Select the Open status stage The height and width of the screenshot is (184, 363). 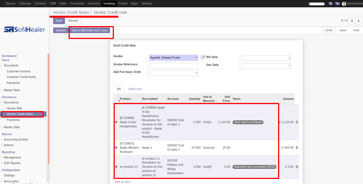click(x=343, y=30)
